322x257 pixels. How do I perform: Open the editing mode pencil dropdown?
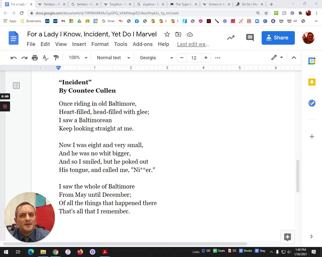(x=277, y=58)
